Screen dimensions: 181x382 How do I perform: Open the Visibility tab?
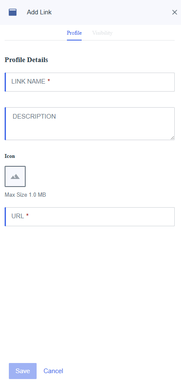102,33
